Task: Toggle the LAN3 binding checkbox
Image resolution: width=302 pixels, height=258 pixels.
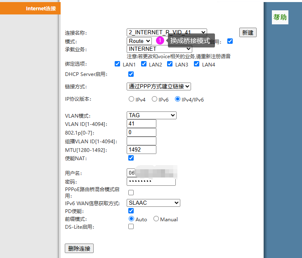Action: tap(170, 64)
